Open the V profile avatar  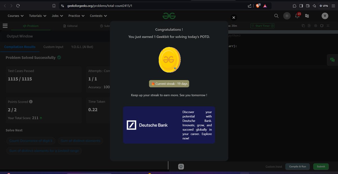coord(325,16)
